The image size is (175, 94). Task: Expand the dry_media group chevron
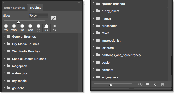click(x=4, y=81)
